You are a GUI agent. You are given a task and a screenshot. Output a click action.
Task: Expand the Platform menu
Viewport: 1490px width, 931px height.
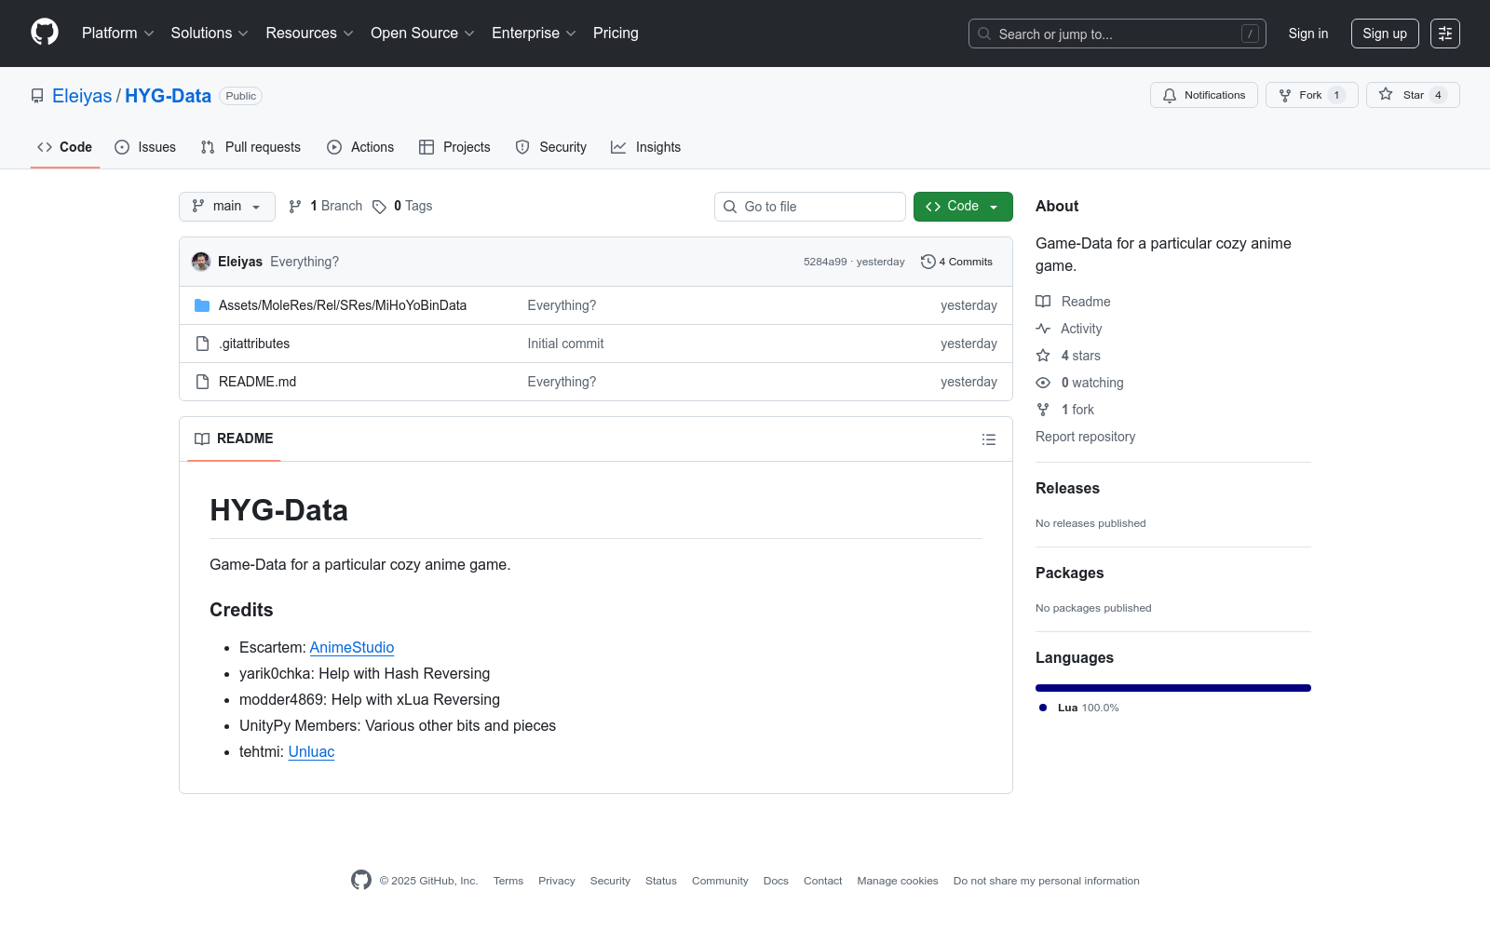click(x=118, y=33)
